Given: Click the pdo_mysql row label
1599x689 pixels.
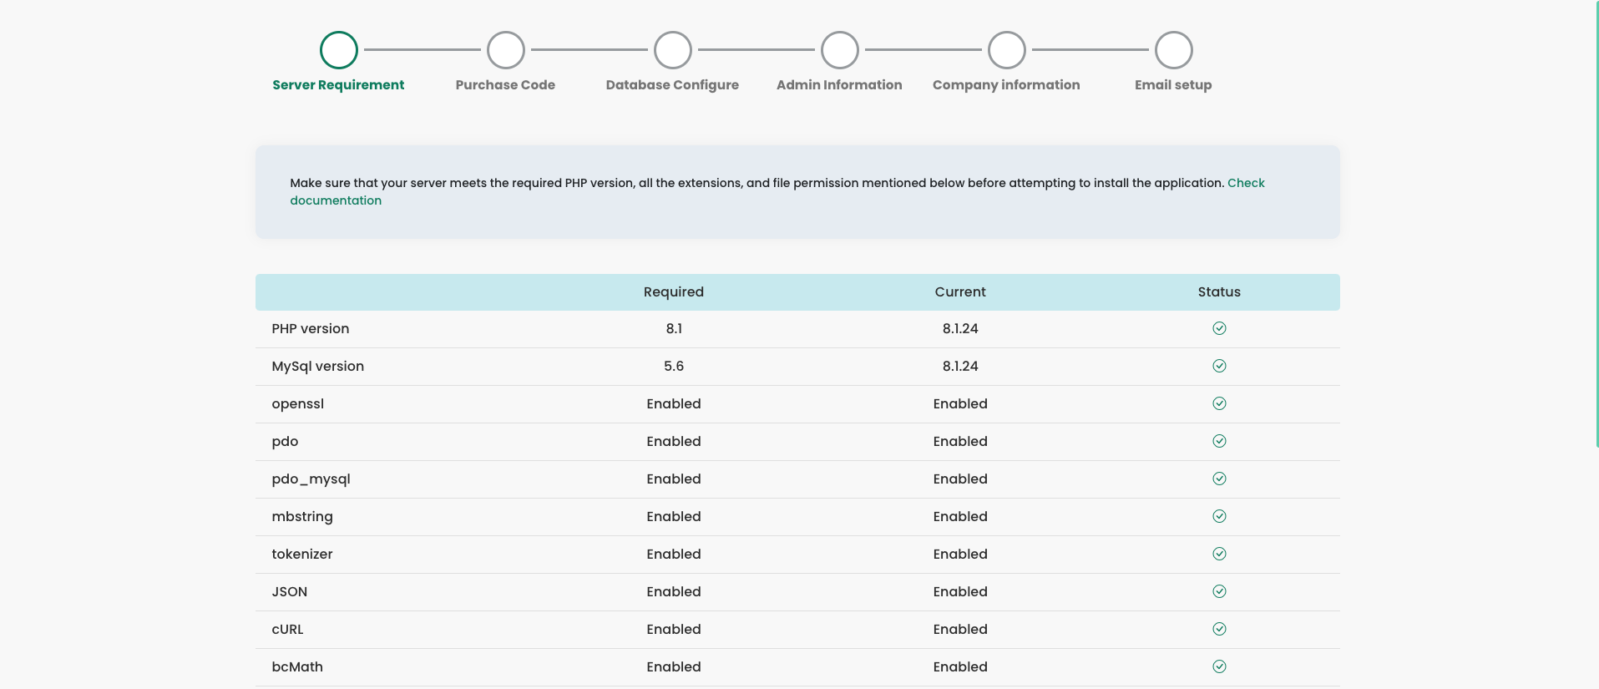Looking at the screenshot, I should [x=311, y=479].
